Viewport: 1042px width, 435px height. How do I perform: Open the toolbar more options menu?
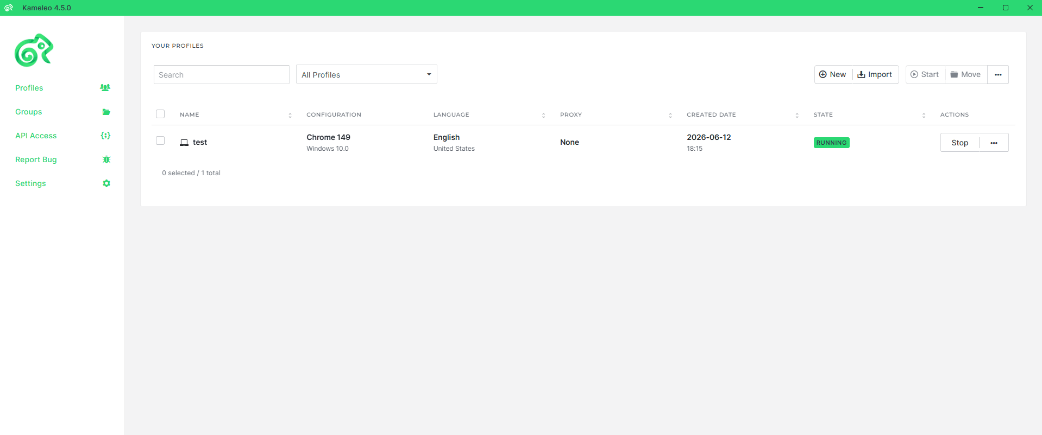(x=998, y=74)
